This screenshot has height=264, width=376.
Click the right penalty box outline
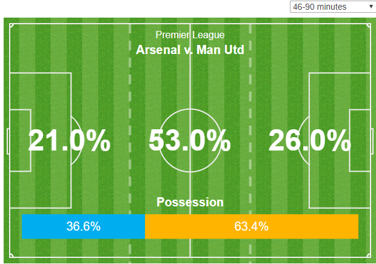pos(340,140)
